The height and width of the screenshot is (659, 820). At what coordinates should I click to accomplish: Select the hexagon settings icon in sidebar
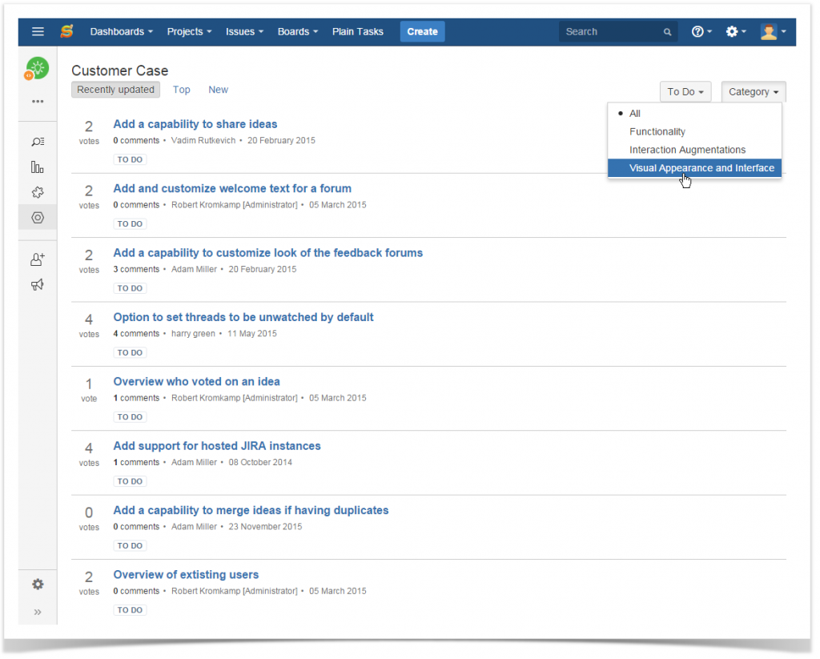(37, 217)
